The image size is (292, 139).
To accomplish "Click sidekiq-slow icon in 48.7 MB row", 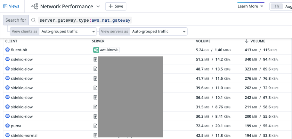I will tap(7, 69).
